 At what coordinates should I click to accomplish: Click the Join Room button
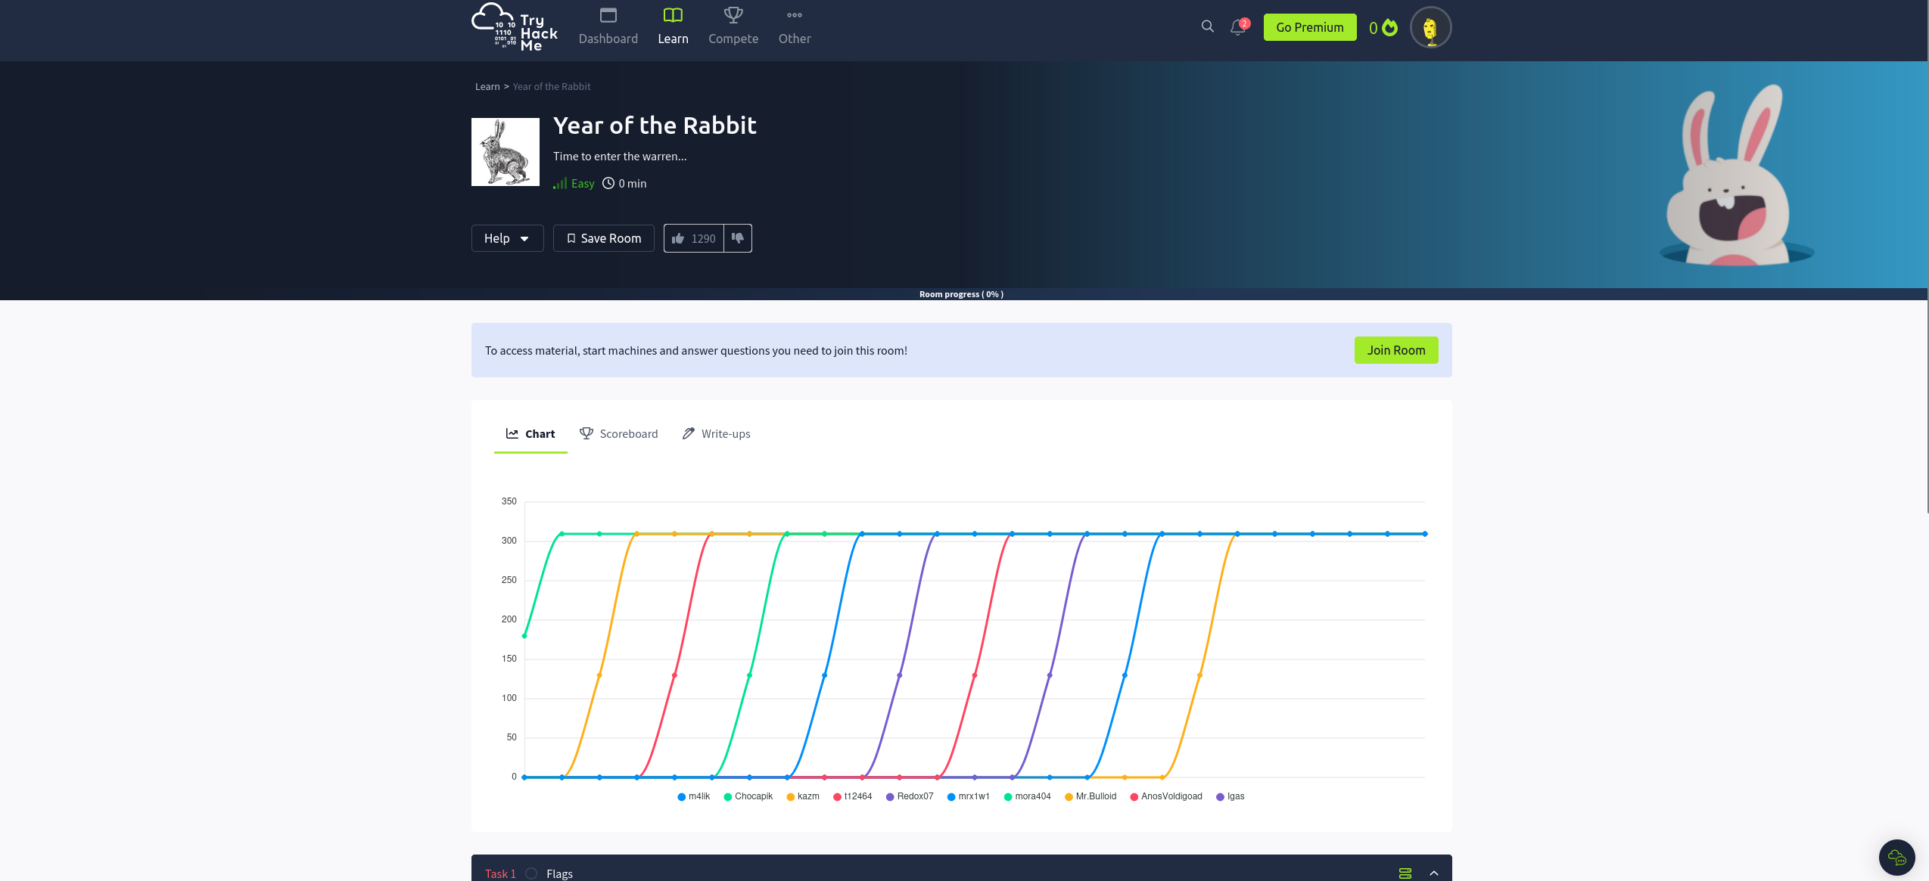tap(1395, 350)
